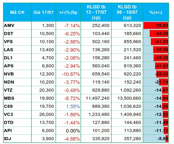
Task: Select the %(+/-) column header
Action: [156, 12]
